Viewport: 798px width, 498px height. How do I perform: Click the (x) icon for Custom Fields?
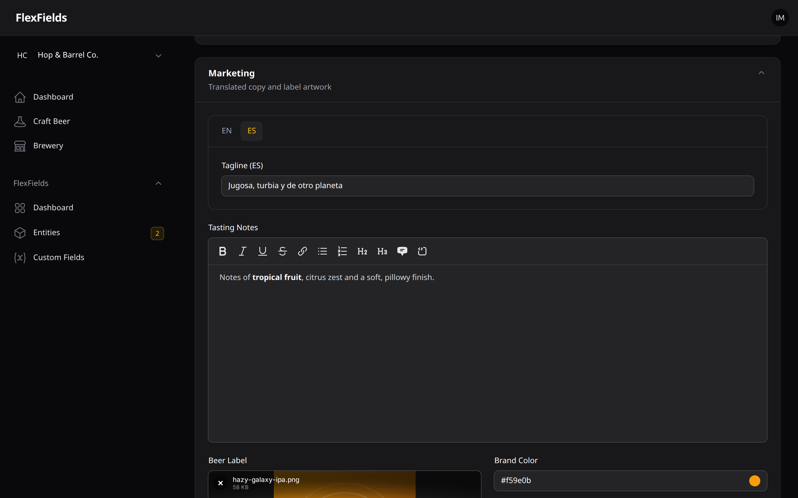(20, 258)
